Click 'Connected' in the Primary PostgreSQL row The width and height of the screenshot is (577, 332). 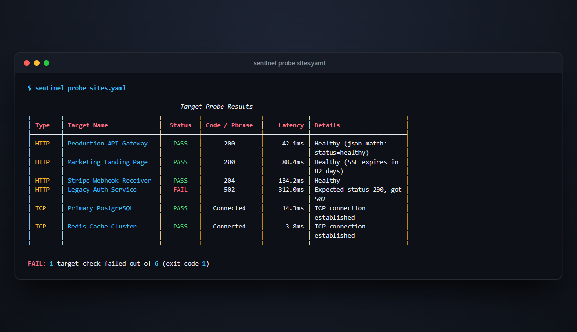(x=229, y=208)
